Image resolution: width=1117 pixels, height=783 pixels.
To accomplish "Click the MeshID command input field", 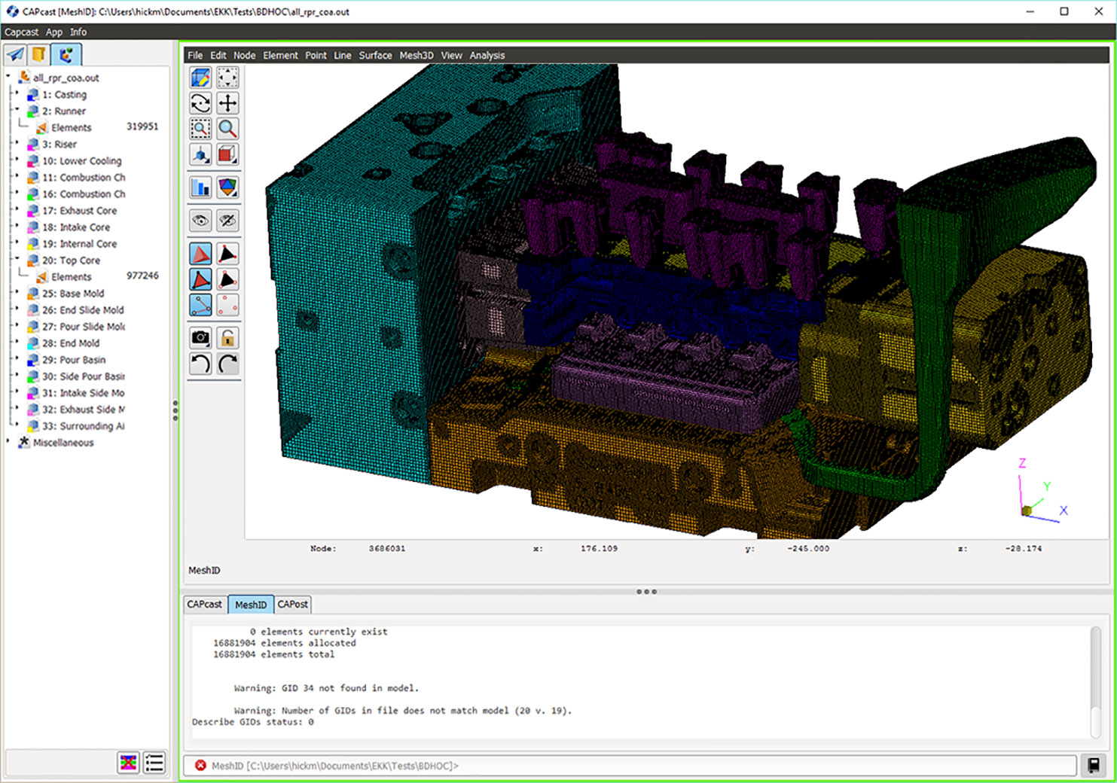I will 630,766.
